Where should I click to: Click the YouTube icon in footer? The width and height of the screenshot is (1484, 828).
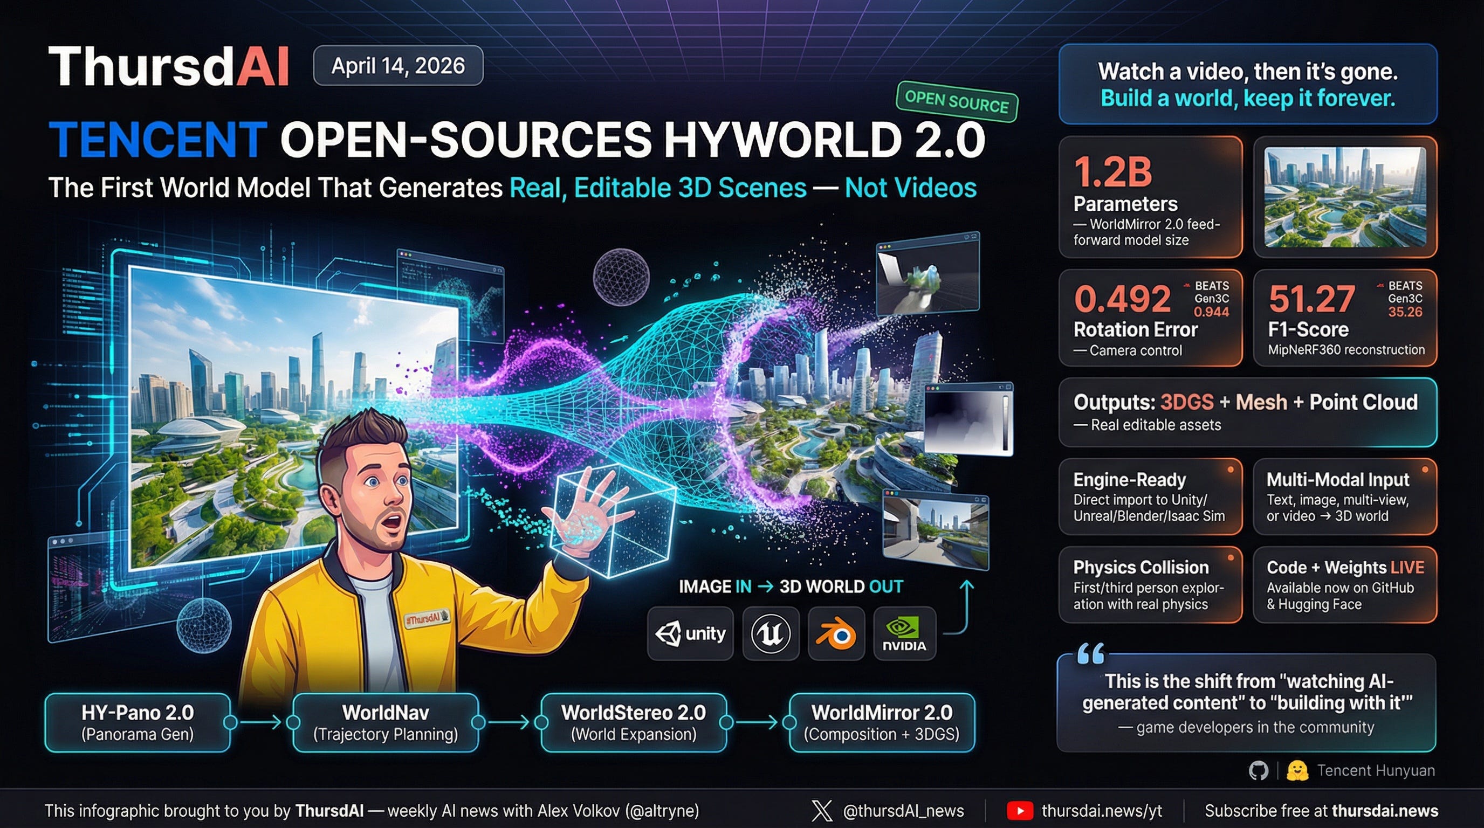click(x=1019, y=811)
